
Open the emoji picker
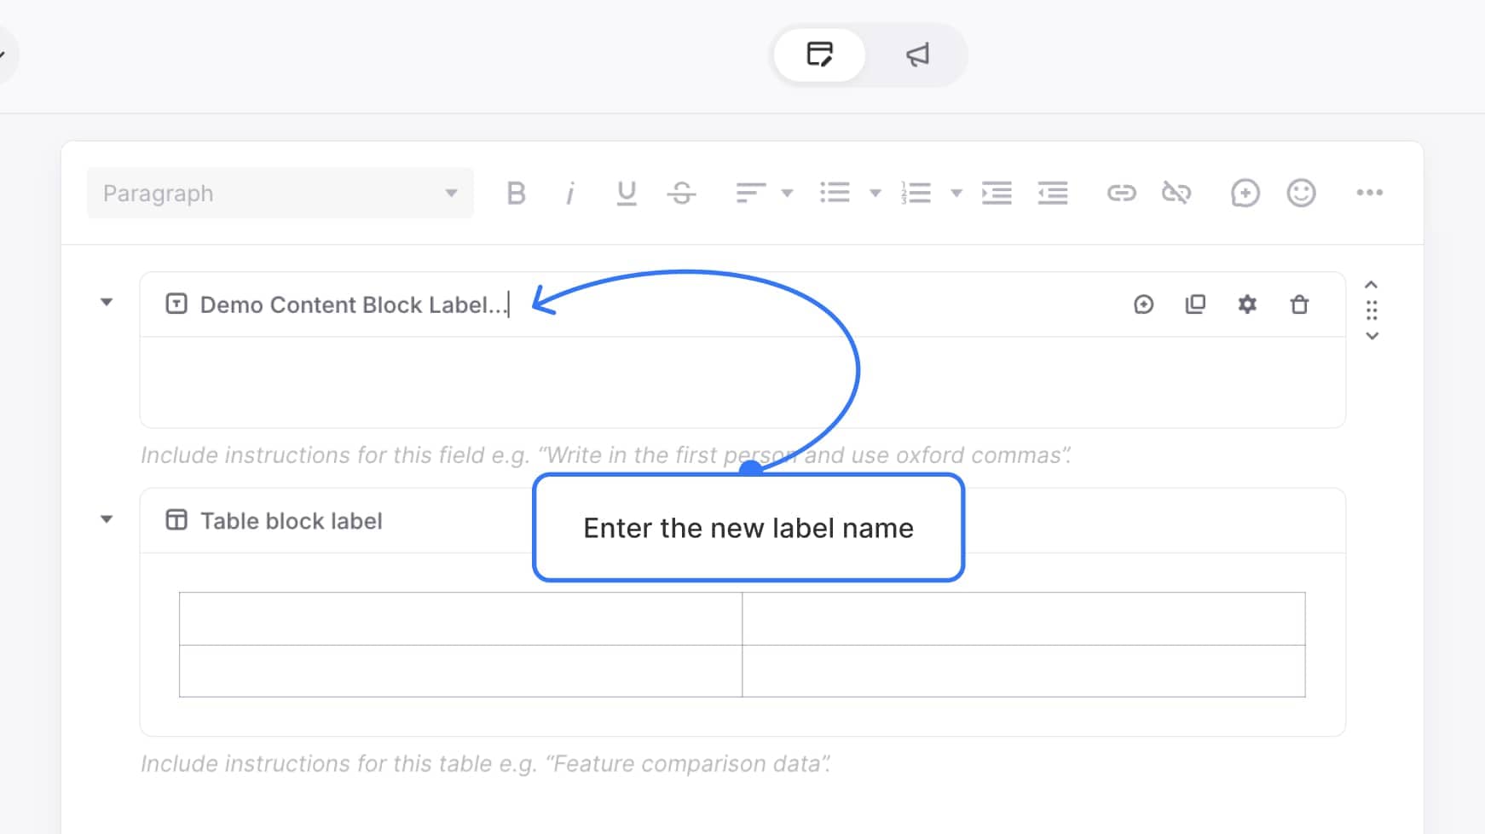pos(1301,193)
